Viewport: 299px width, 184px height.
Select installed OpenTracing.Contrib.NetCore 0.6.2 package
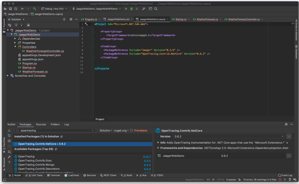click(82, 144)
